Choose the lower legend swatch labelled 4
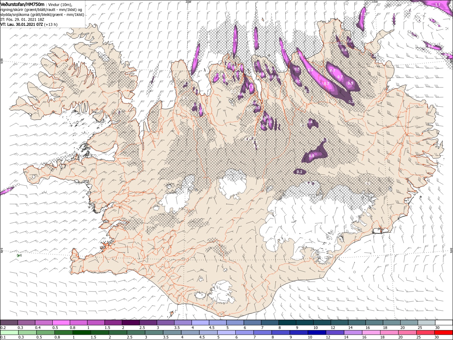The image size is (453, 340). pyautogui.click(x=190, y=333)
